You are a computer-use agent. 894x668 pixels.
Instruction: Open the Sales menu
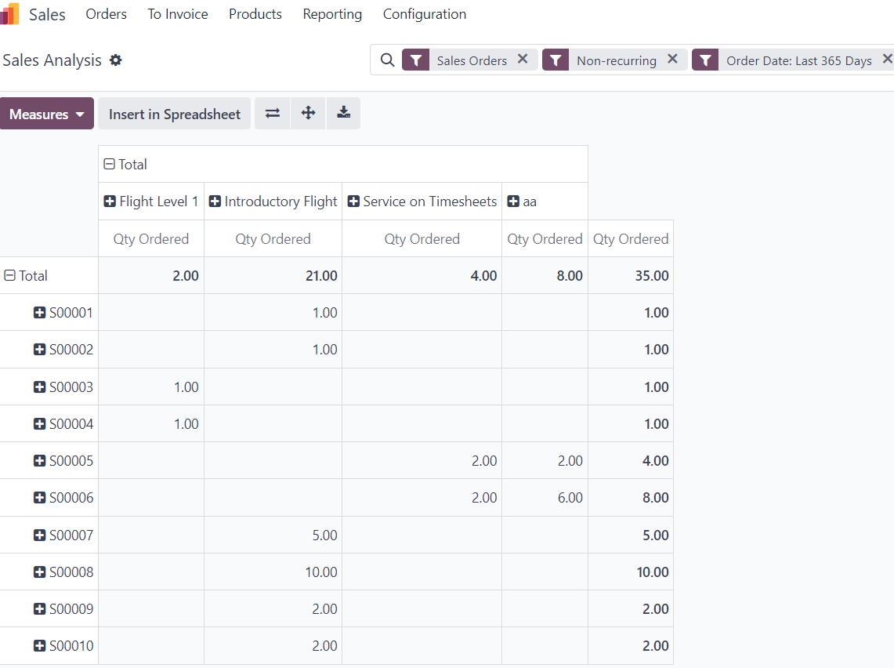click(x=47, y=14)
